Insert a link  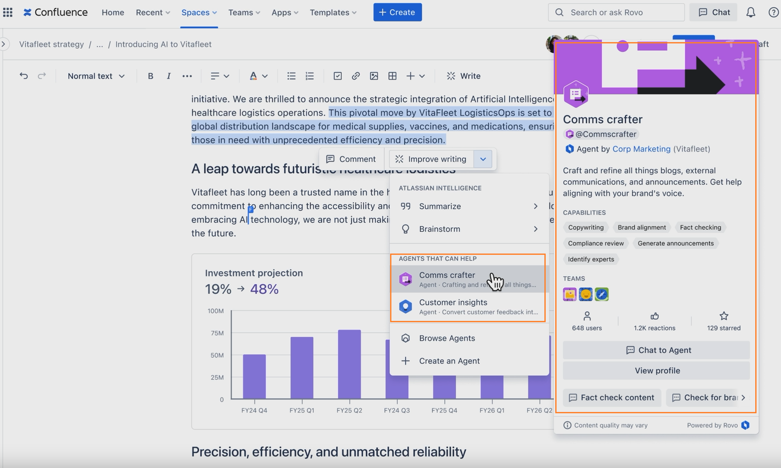[356, 76]
